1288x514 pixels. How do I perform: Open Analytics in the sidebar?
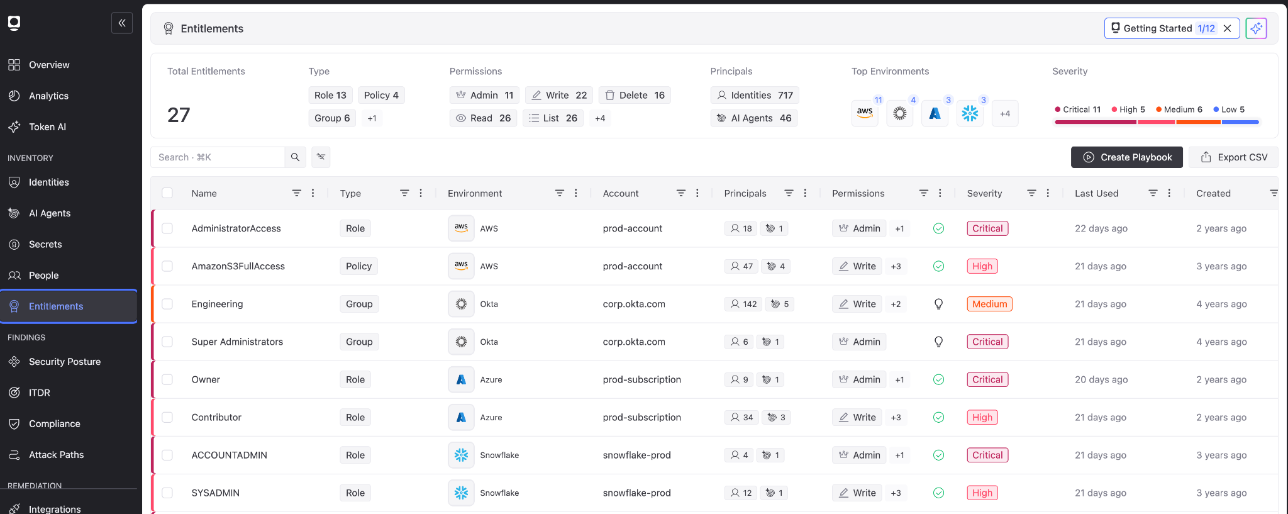(x=69, y=96)
